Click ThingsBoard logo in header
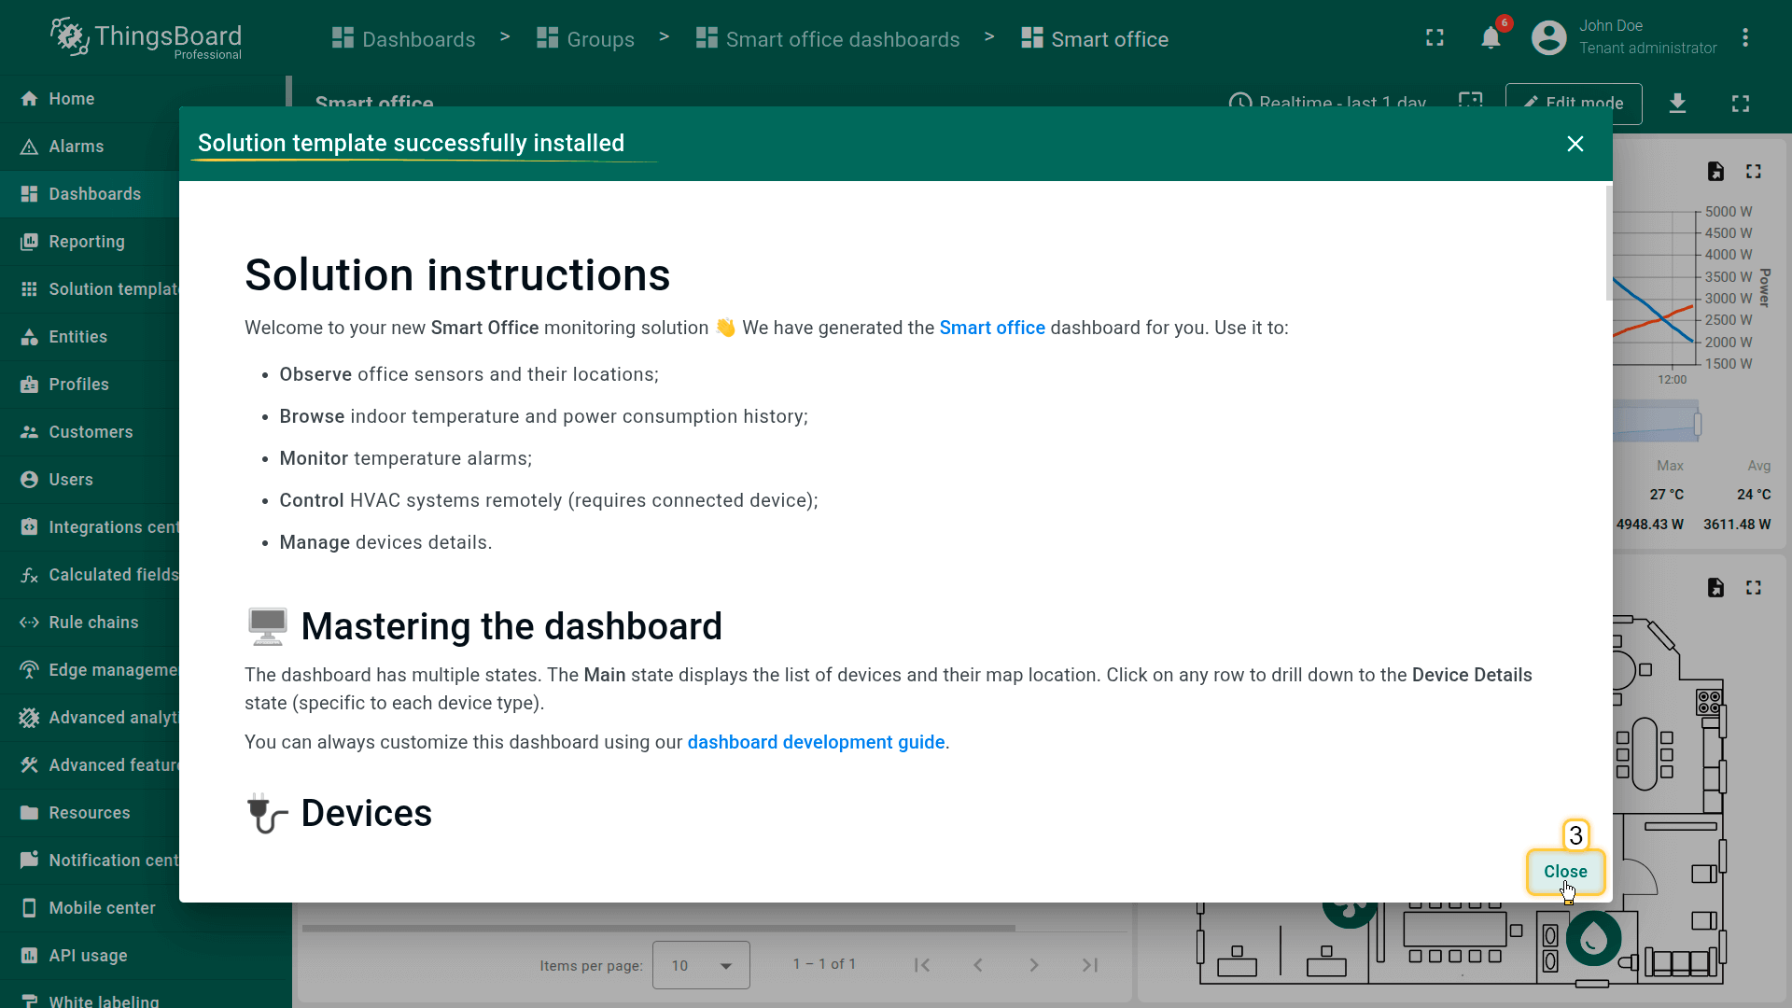 147,38
